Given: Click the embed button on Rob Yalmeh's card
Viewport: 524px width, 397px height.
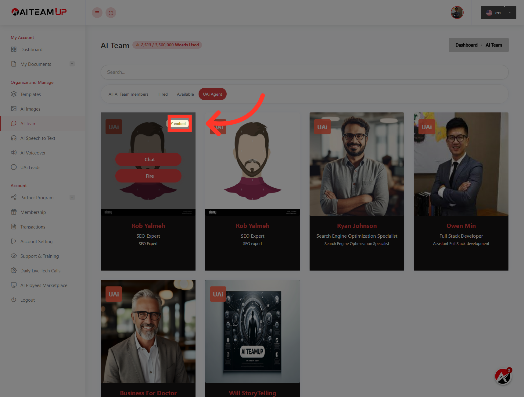Looking at the screenshot, I should (x=179, y=123).
